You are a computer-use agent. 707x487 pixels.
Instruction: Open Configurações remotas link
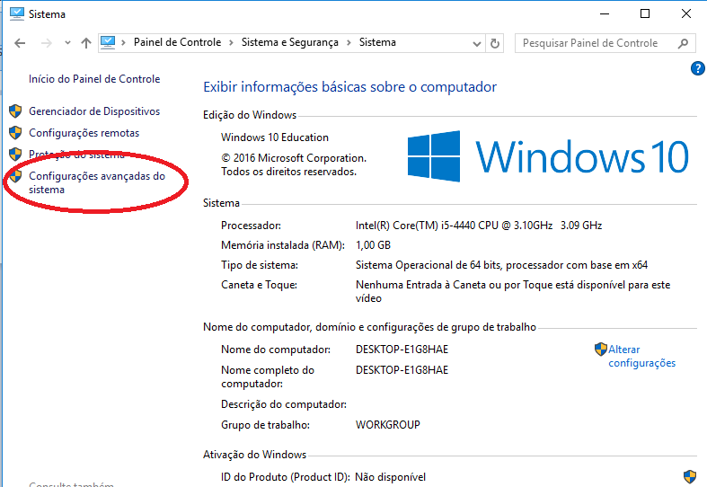84,133
